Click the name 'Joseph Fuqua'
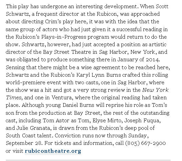Viewport: 182px width, 161px height. click(x=142, y=121)
